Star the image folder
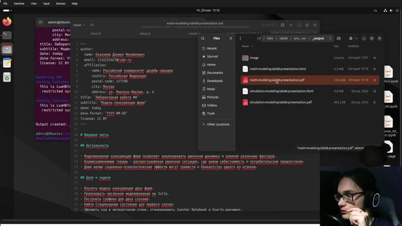This screenshot has width=402, height=226. pos(374,58)
